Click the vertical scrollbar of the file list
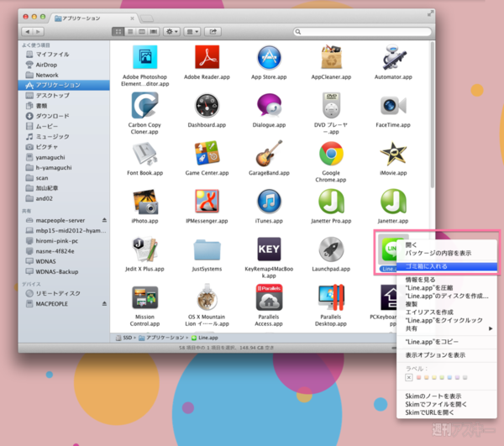This screenshot has height=446, width=504. [x=433, y=116]
